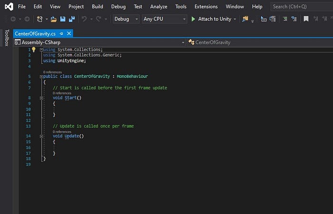Click the Find in Files icon
The image size is (333, 214).
point(245,19)
